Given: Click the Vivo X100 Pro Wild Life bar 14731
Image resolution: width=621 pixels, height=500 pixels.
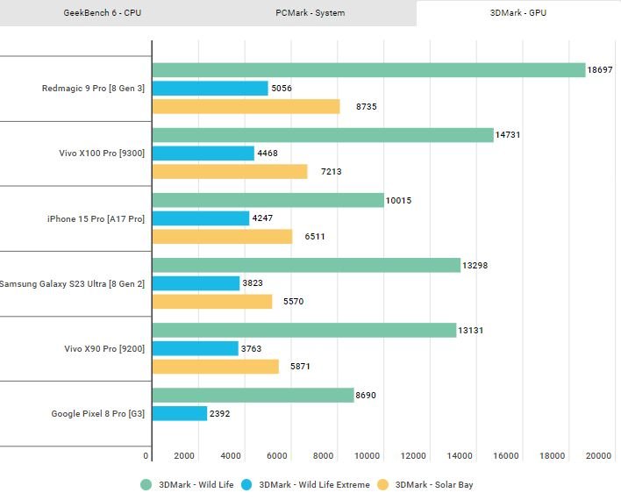Looking at the screenshot, I should [x=323, y=135].
